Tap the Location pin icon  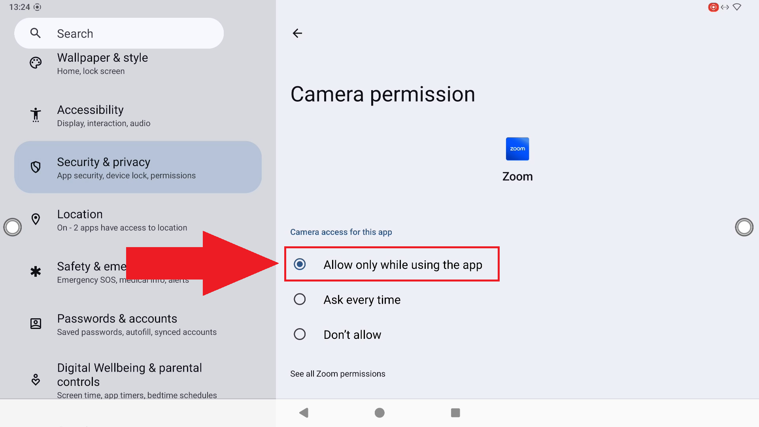click(x=36, y=219)
